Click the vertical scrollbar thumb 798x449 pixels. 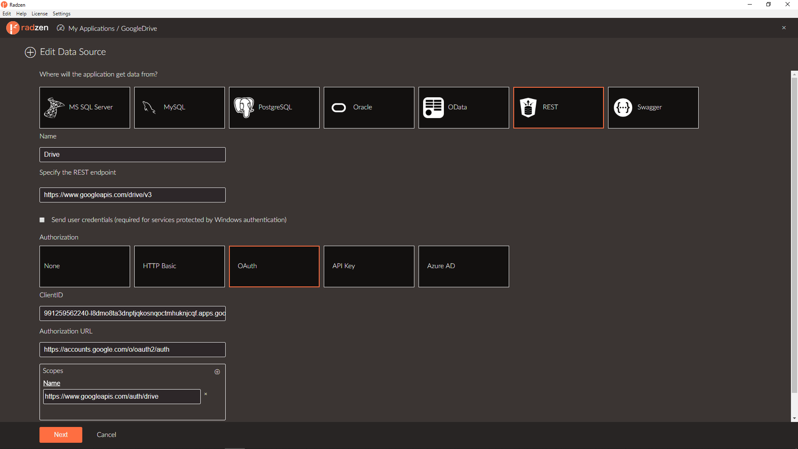point(794,235)
